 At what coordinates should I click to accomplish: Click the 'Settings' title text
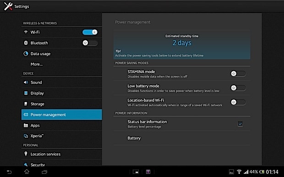[22, 6]
